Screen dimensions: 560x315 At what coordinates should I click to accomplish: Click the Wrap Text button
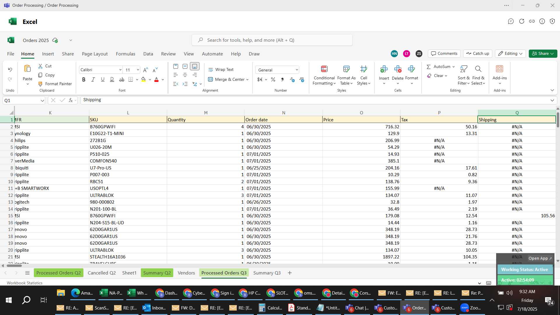click(221, 70)
